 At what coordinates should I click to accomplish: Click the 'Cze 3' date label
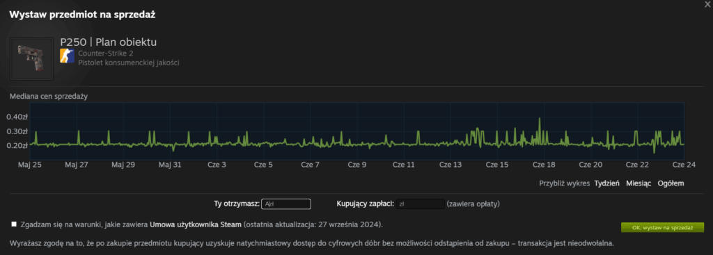[217, 165]
